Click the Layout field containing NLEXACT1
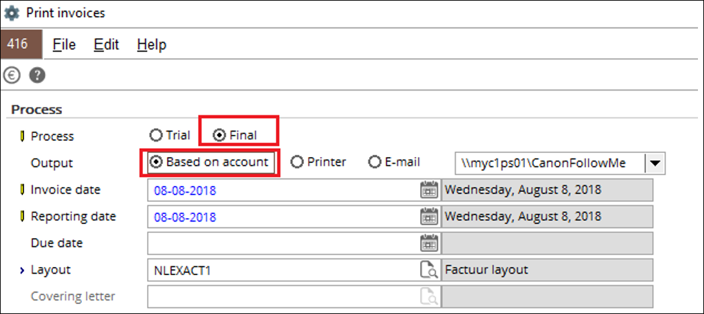Viewport: 704px width, 314px height. pyautogui.click(x=283, y=270)
